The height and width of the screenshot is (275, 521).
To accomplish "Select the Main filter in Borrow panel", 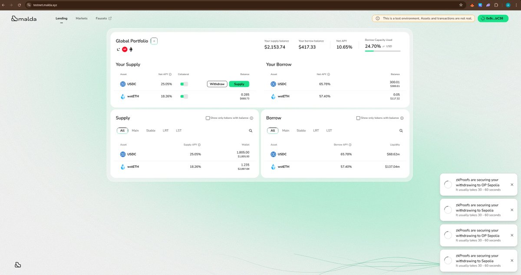I will (286, 131).
